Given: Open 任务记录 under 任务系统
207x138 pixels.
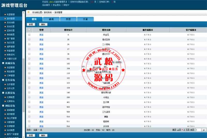Looking at the screenshot, I should pos(11,88).
